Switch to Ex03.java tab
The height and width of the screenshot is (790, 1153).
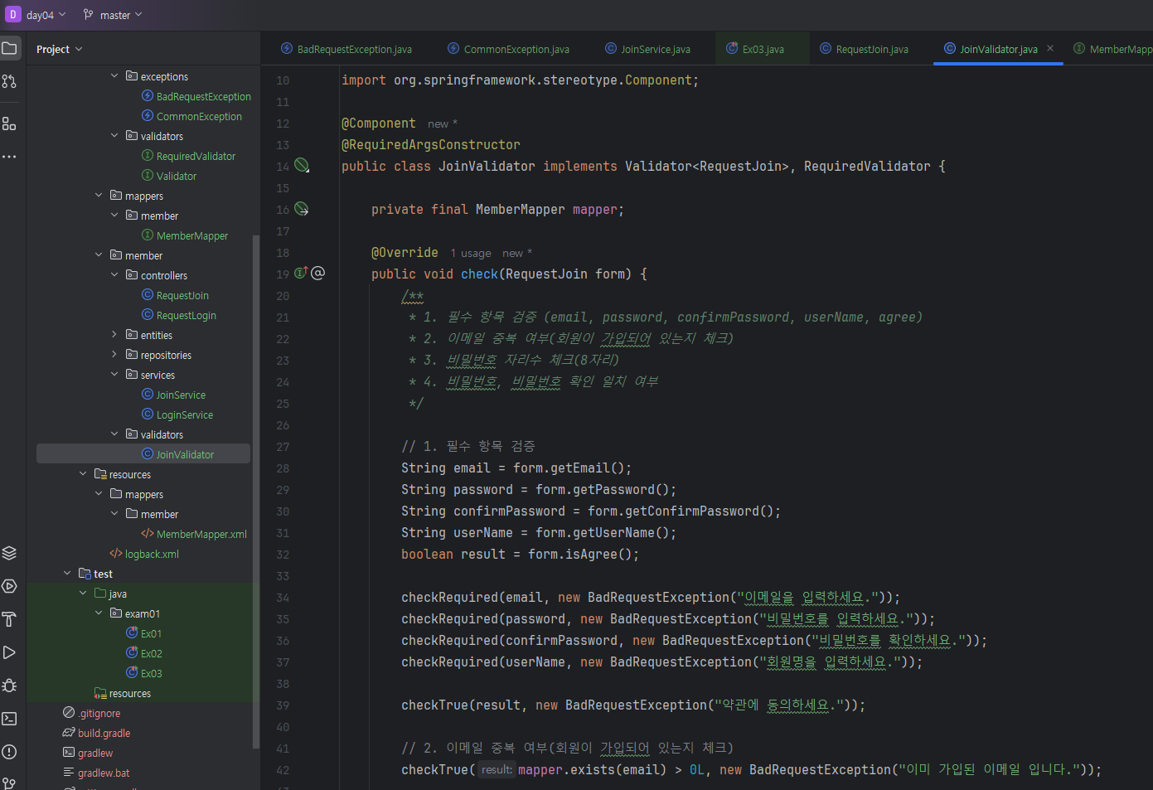tap(755, 49)
